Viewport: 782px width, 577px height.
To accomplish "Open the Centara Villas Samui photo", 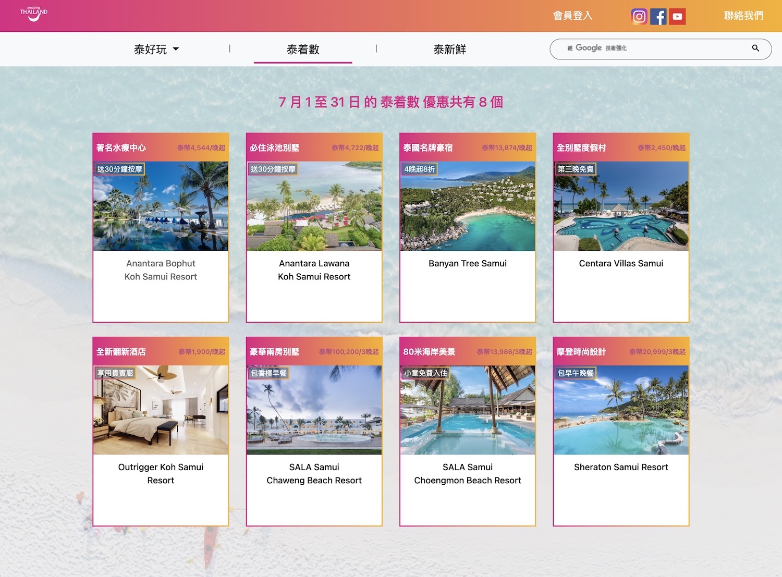I will (x=621, y=206).
